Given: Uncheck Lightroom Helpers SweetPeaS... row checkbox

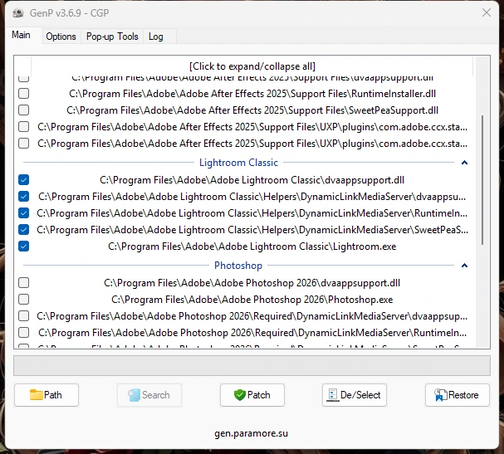Looking at the screenshot, I should point(23,230).
